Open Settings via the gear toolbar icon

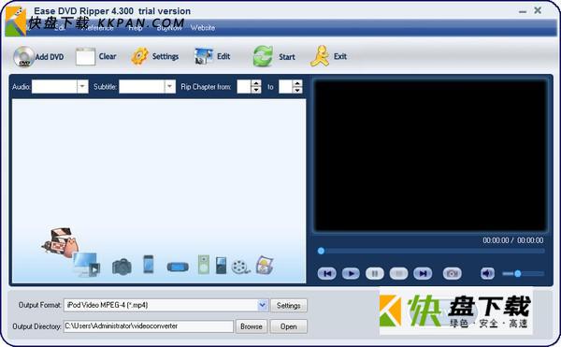click(x=140, y=56)
